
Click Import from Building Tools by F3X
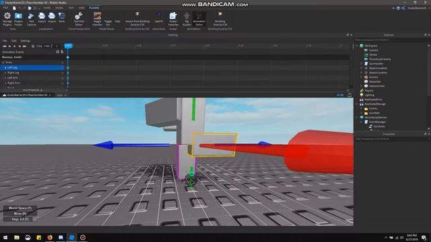tap(137, 19)
